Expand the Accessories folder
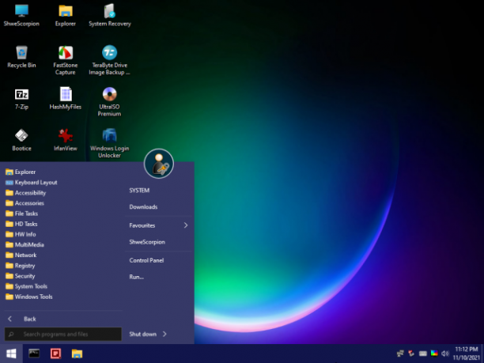This screenshot has height=363, width=484. (63, 203)
